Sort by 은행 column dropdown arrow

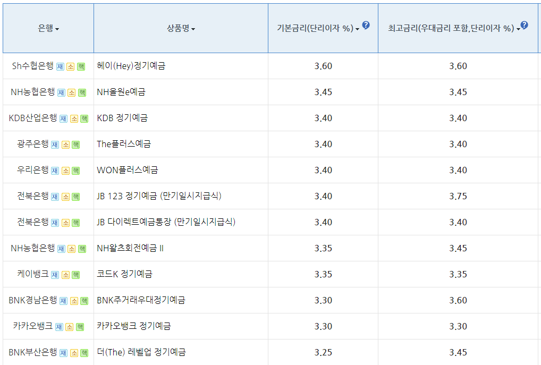click(57, 29)
